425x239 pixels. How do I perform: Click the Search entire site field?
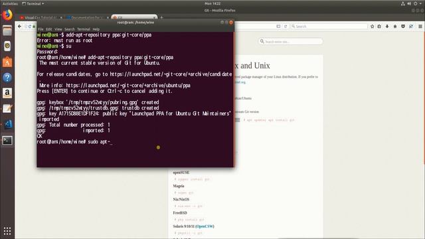[290, 41]
